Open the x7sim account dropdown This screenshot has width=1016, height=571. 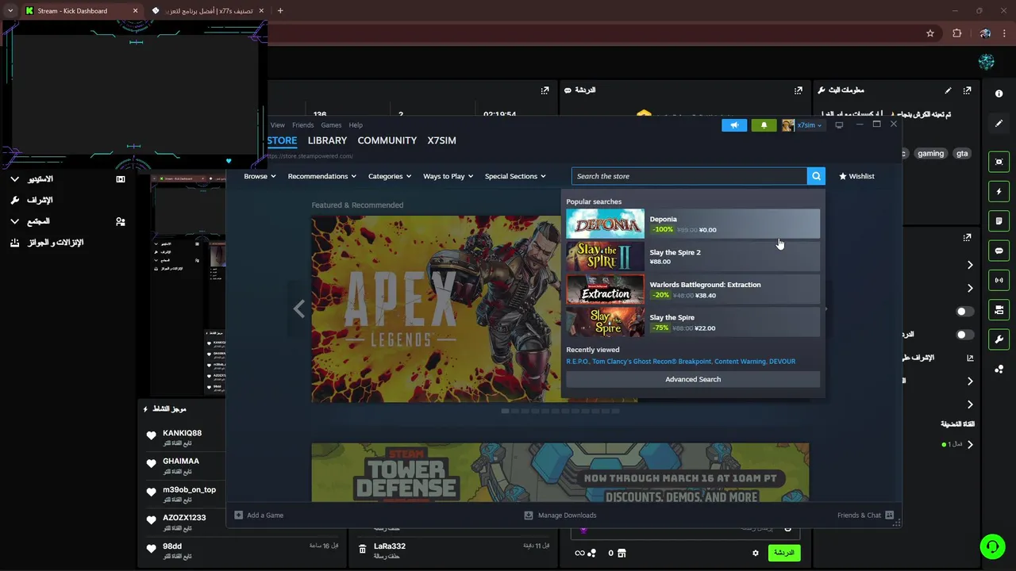803,125
